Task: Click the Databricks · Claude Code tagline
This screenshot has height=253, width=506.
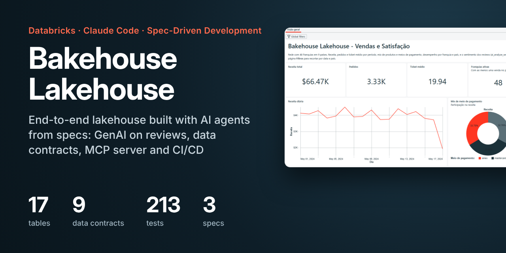Action: coord(145,30)
